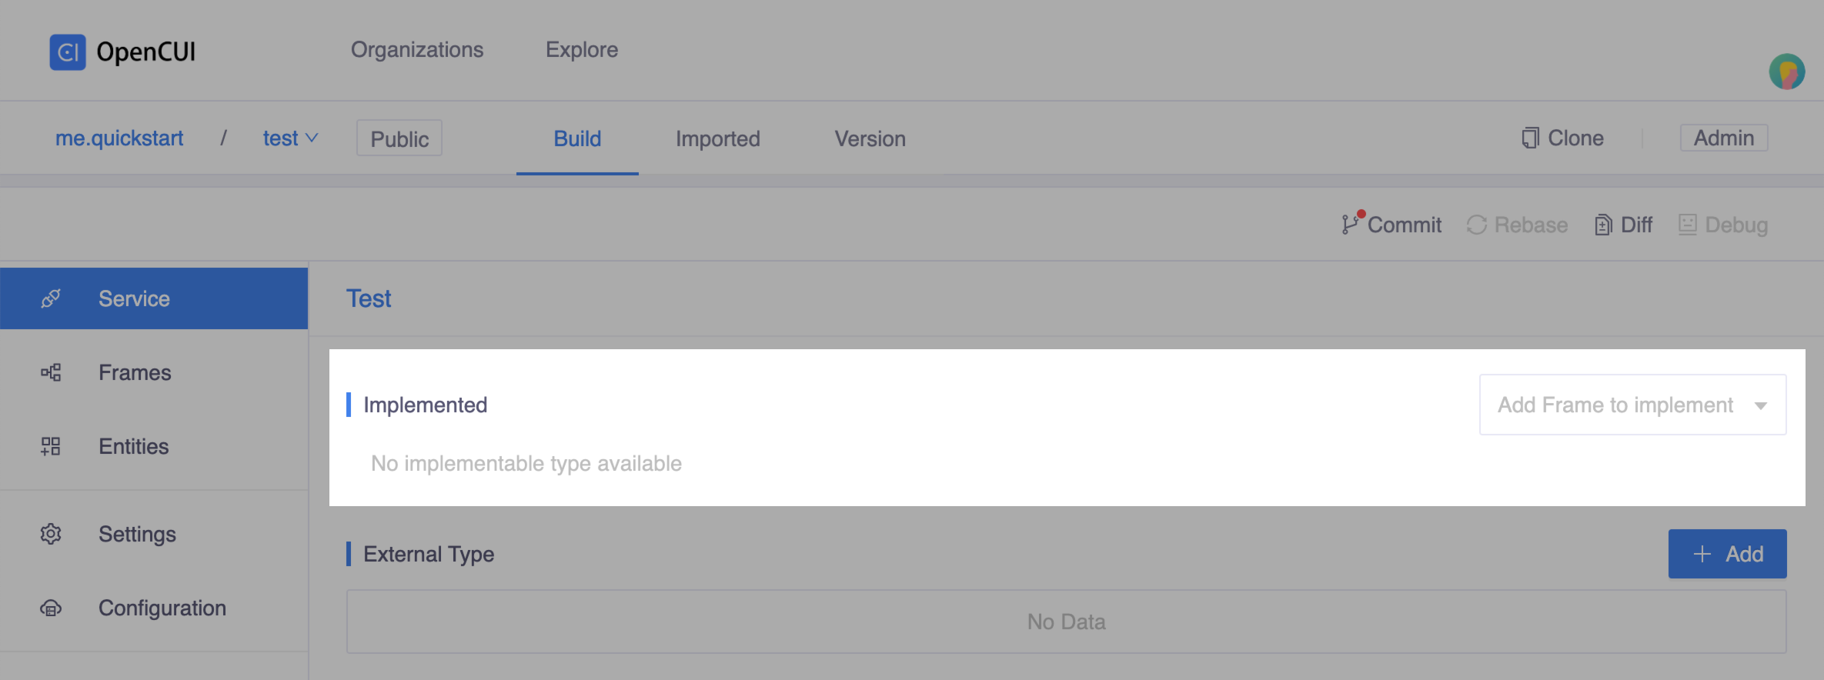Expand the test project dropdown
Image resolution: width=1824 pixels, height=680 pixels.
[290, 138]
